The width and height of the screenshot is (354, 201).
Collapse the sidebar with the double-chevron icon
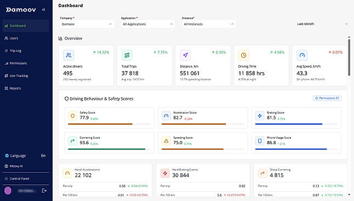44,10
